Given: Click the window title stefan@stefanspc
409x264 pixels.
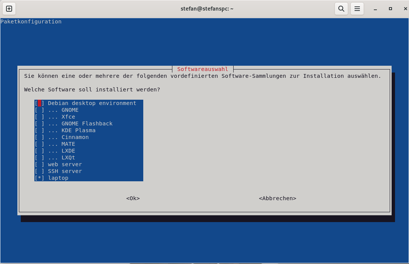Looking at the screenshot, I should [x=207, y=9].
